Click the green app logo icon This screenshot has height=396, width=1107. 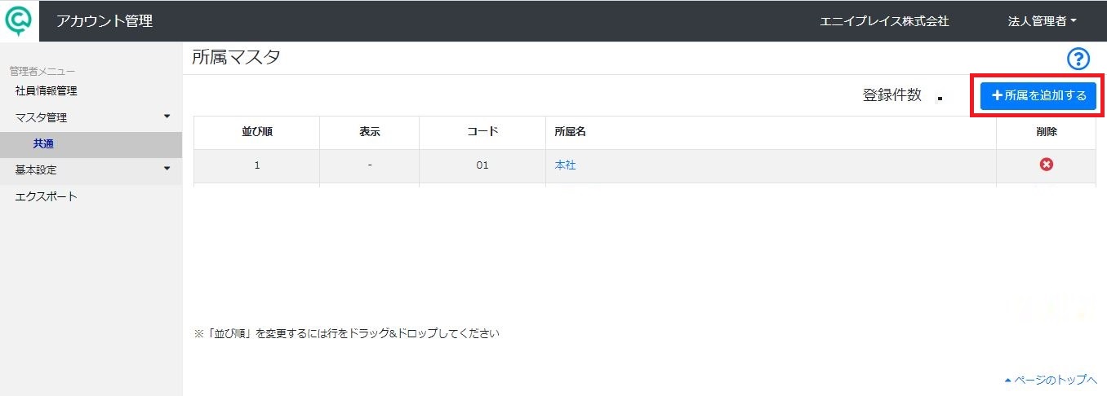click(x=19, y=20)
